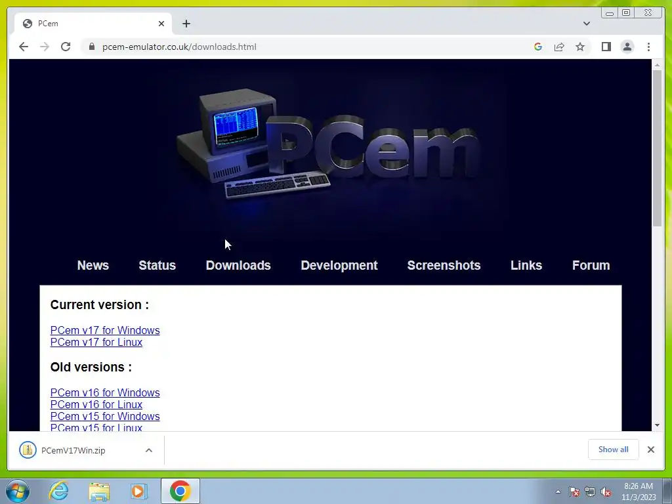Click the Current version heading
Viewport: 672px width, 504px height.
(100, 304)
